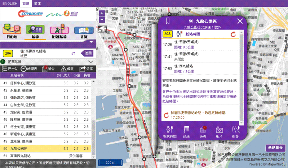The width and height of the screenshot is (288, 168).
Task: Close the 九龍公園徑 stop popup
Action: (240, 21)
